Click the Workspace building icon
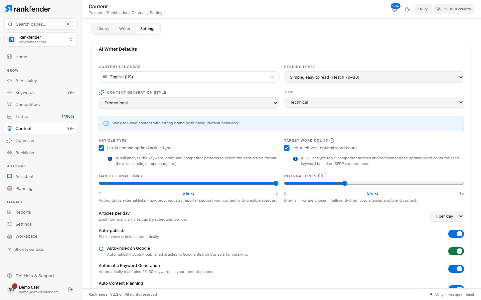The height and width of the screenshot is (300, 481). click(10, 236)
